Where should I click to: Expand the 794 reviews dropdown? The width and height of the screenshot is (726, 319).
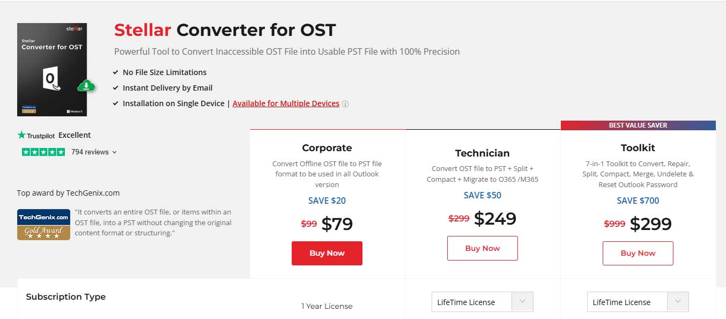113,152
